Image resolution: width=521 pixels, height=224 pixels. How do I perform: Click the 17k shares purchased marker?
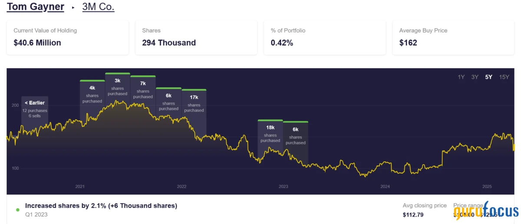194,104
